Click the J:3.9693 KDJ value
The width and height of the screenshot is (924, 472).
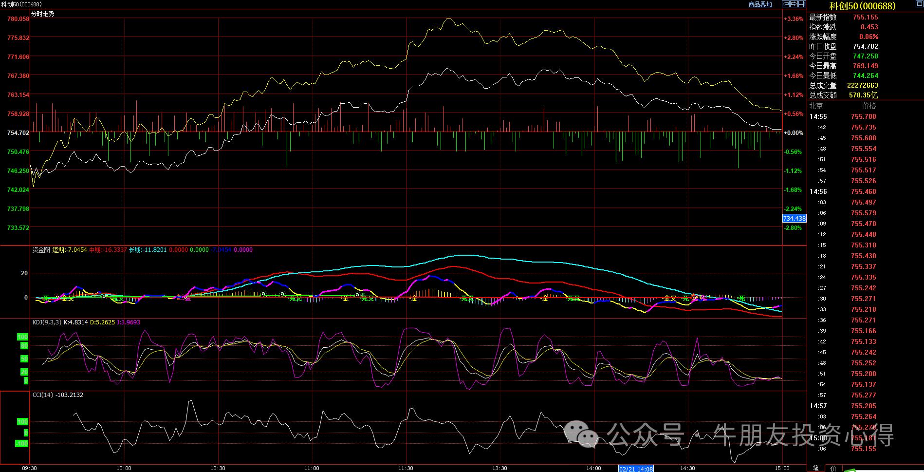(128, 322)
